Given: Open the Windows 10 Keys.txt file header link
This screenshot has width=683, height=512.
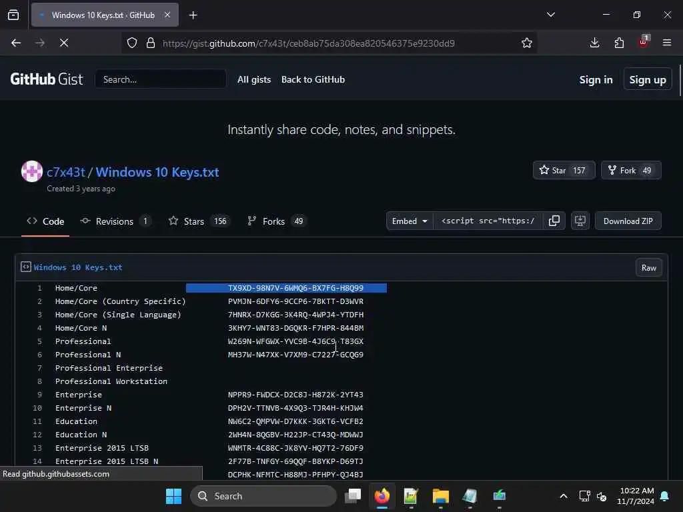Looking at the screenshot, I should (78, 267).
